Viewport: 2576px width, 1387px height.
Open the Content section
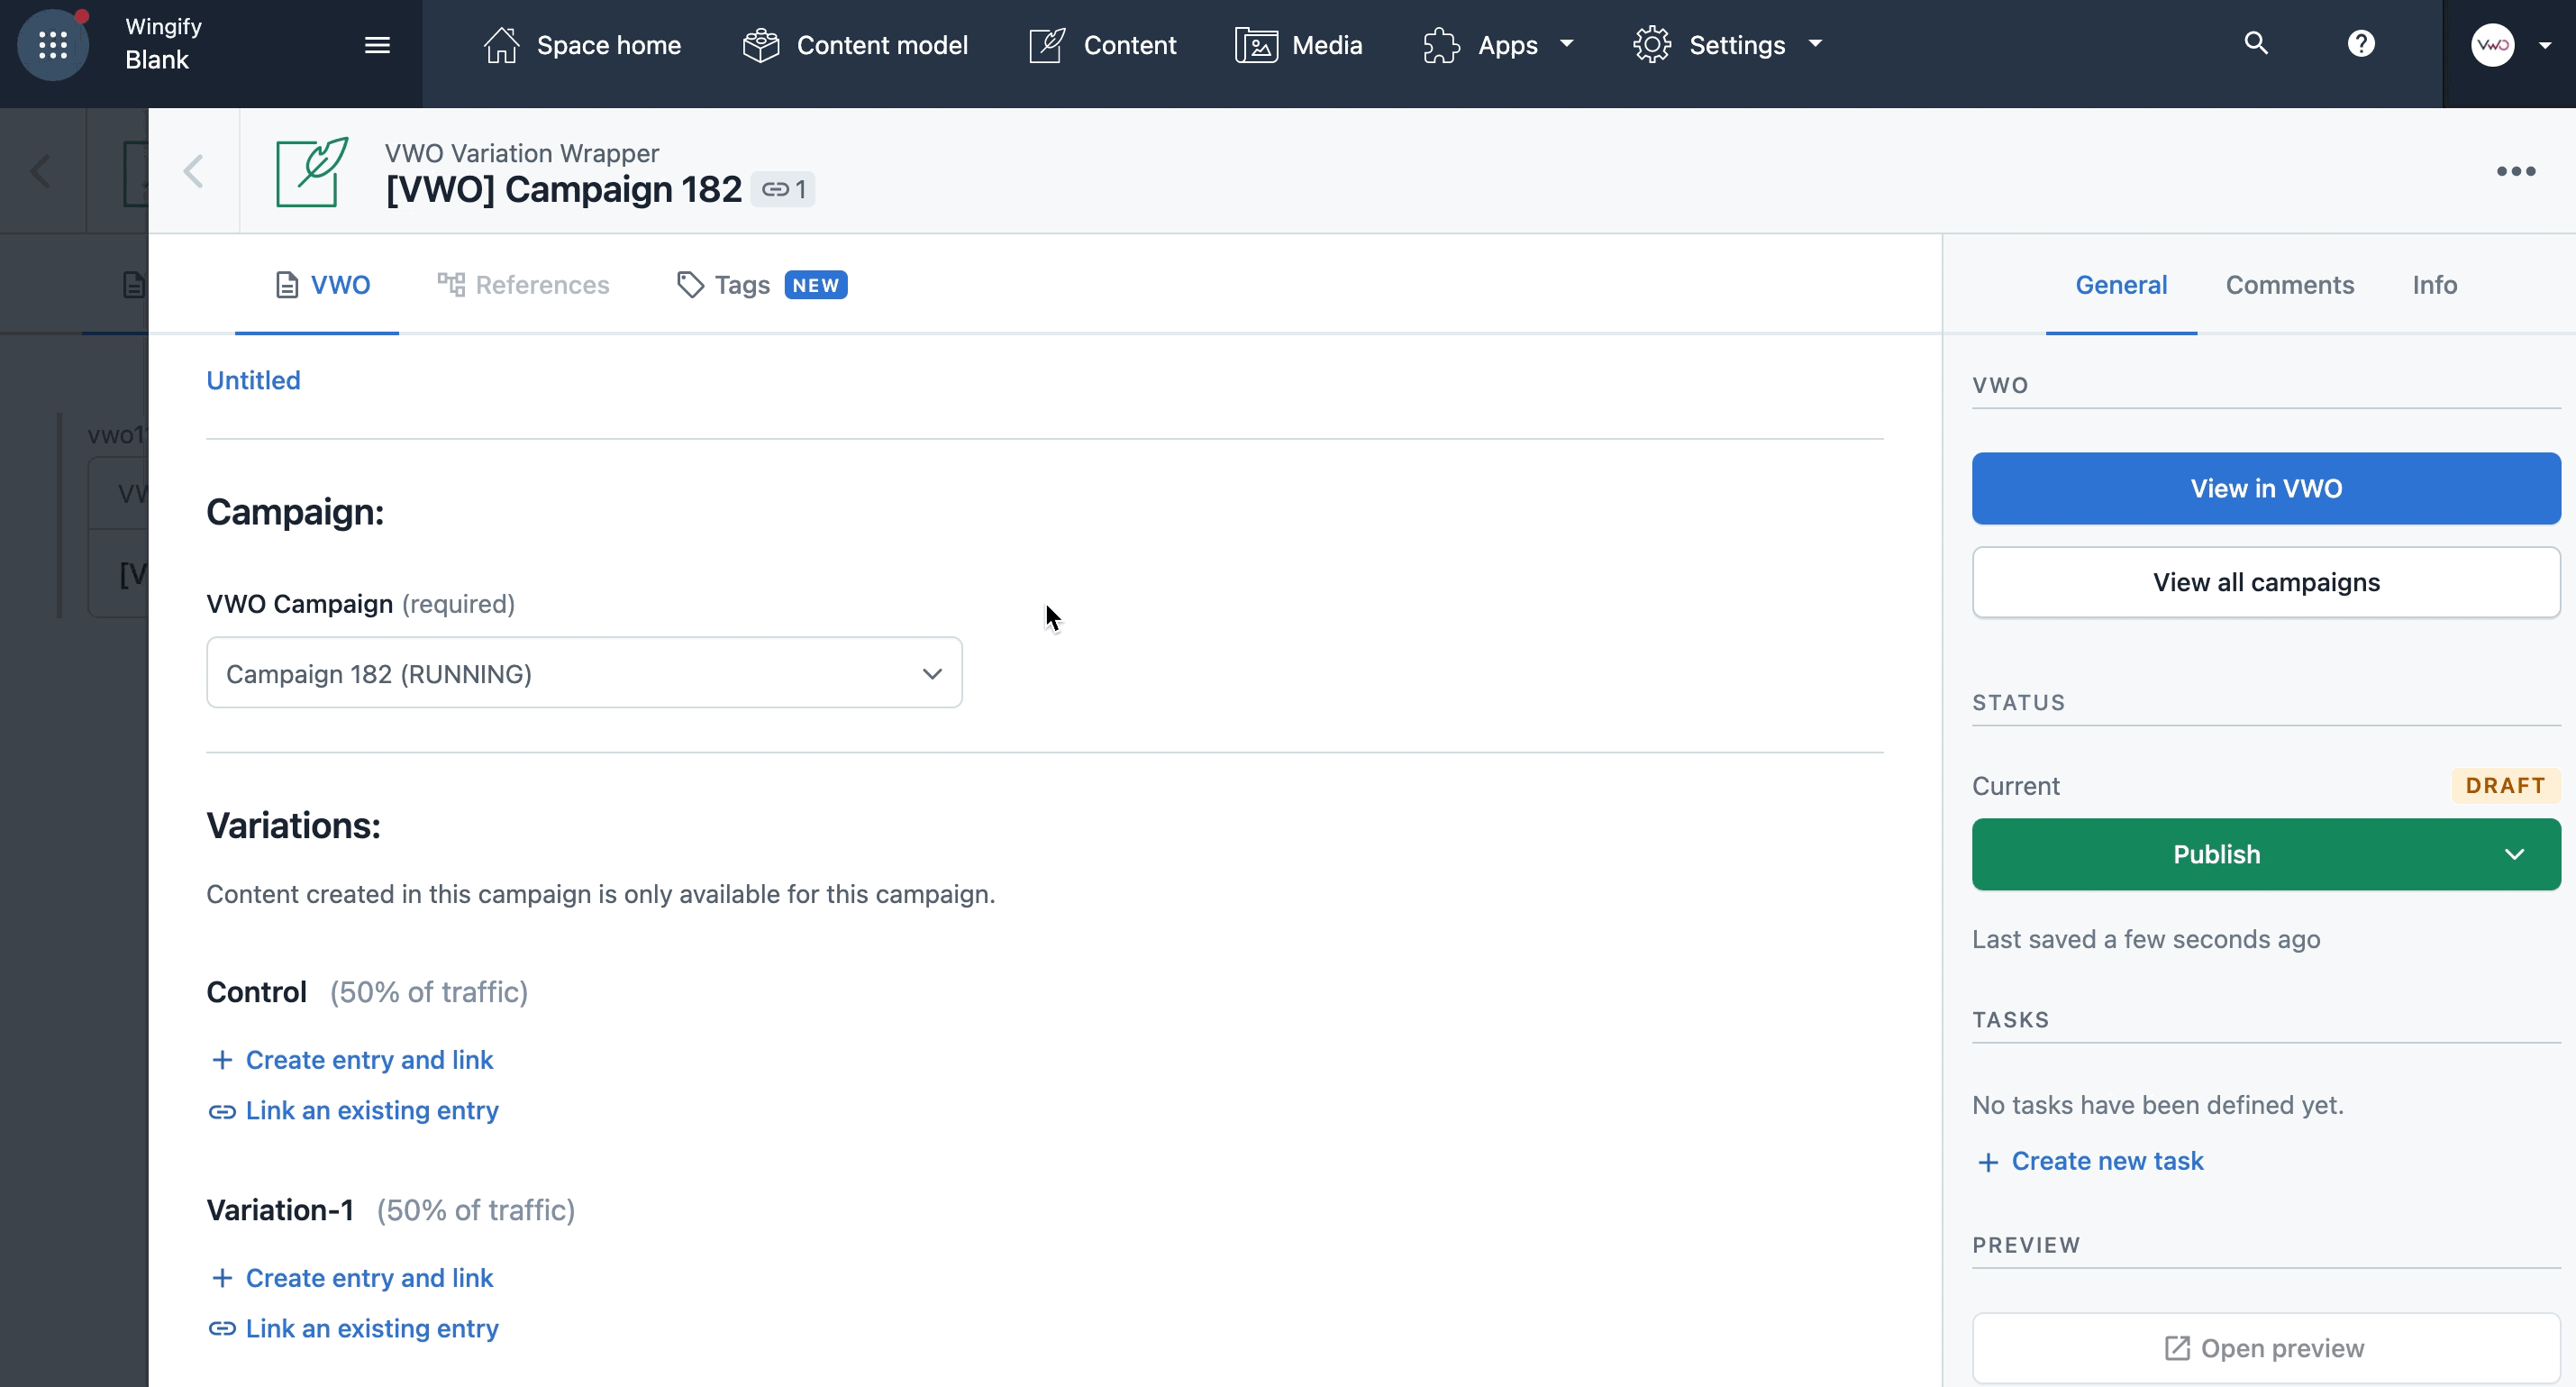[x=1102, y=45]
